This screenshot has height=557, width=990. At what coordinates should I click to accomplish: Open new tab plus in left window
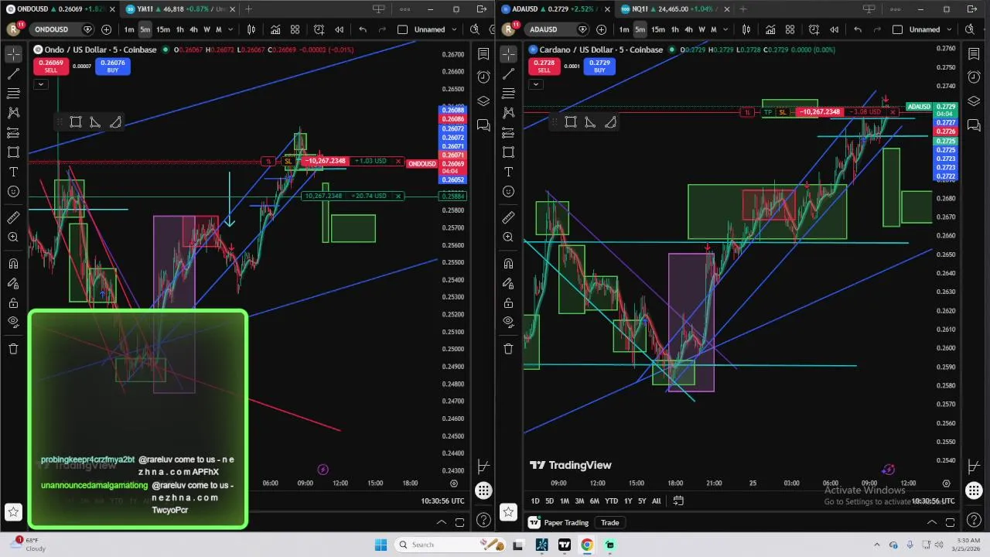(x=248, y=9)
